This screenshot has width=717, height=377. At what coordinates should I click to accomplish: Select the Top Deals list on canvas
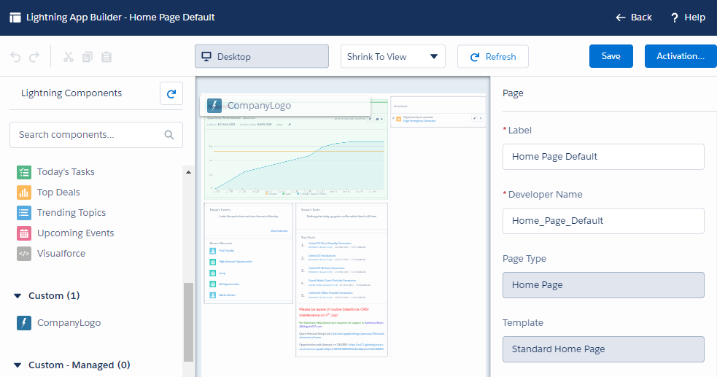[x=341, y=268]
